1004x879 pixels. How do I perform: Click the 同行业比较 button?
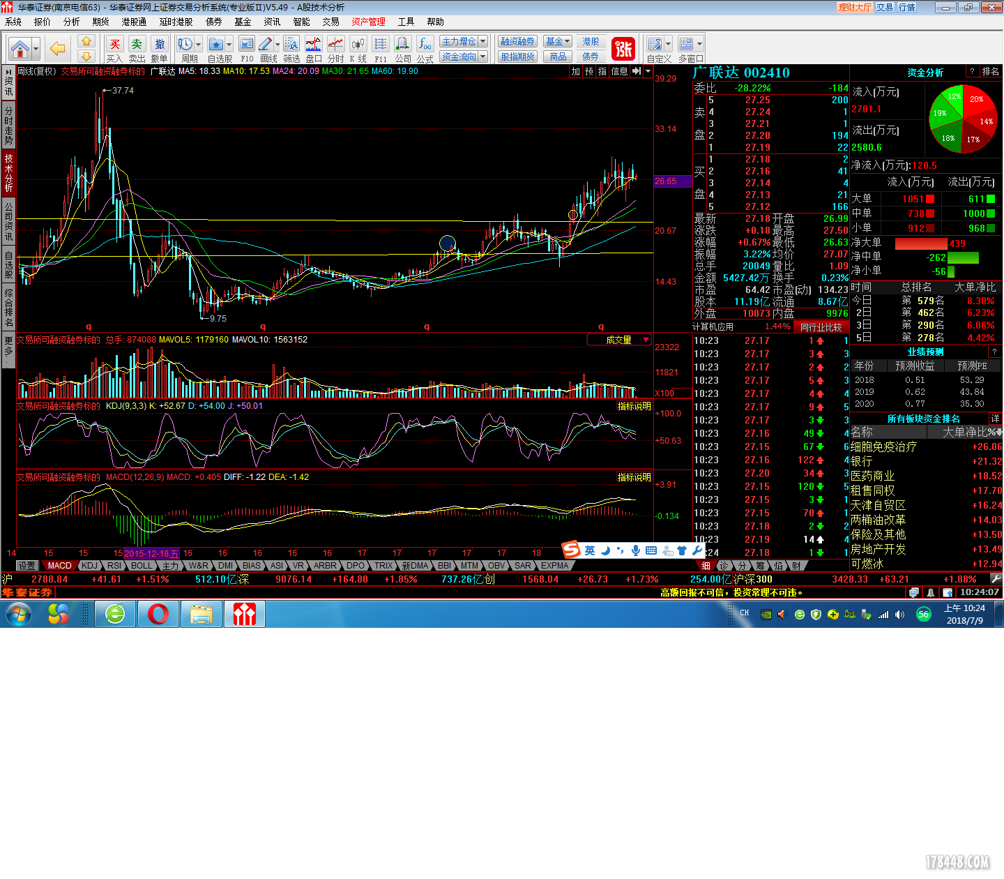click(x=821, y=327)
